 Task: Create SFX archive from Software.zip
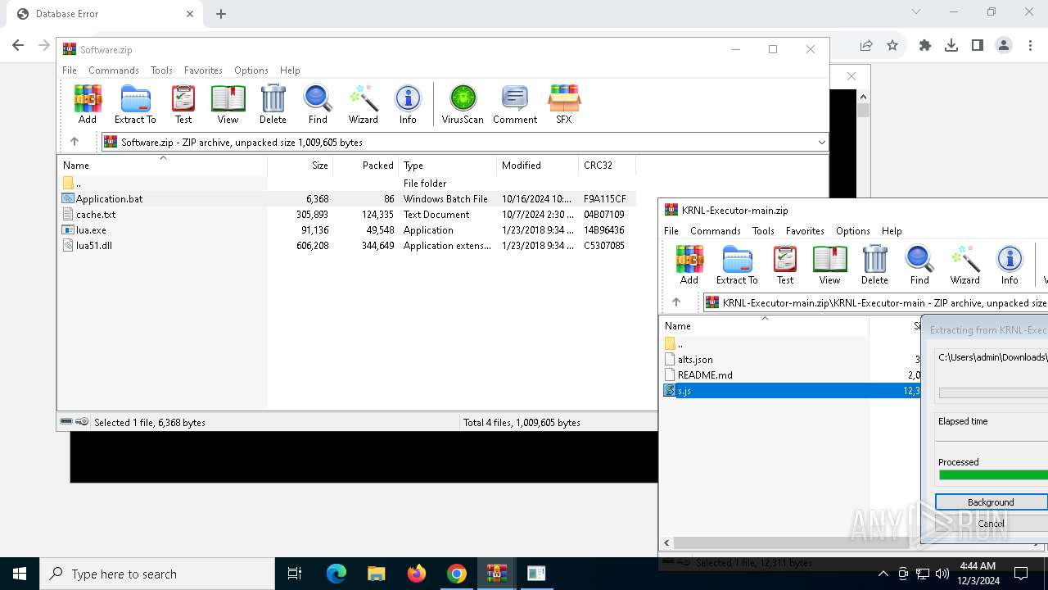[564, 104]
